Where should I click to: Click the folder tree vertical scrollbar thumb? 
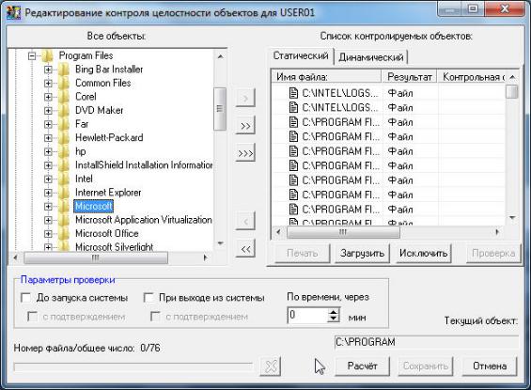(x=220, y=109)
